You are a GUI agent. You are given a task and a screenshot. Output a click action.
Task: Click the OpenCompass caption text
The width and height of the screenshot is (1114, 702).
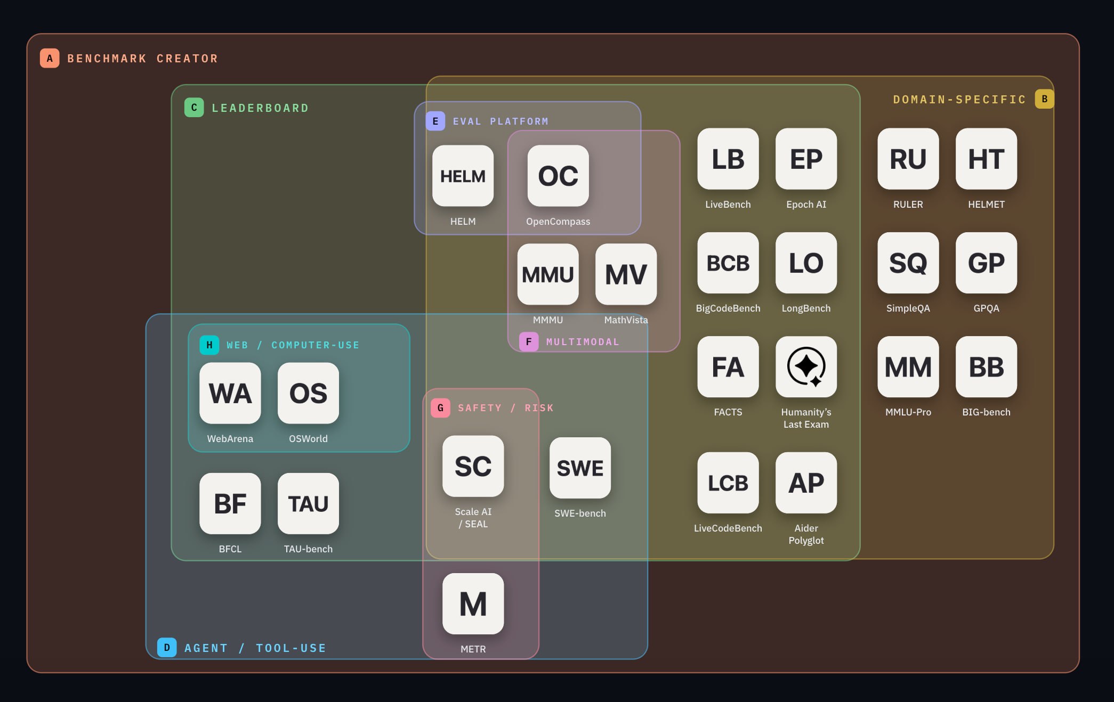[x=558, y=222]
